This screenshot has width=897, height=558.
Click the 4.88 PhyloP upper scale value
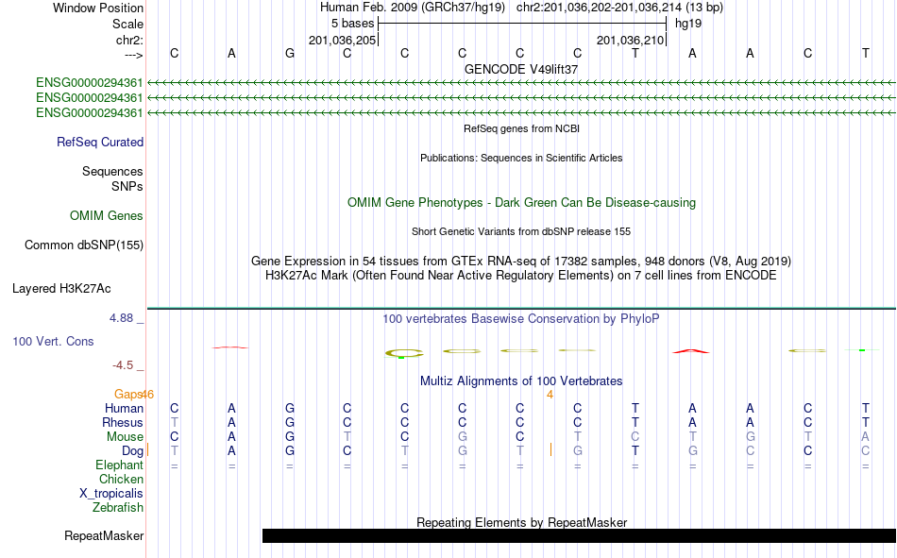coord(121,318)
